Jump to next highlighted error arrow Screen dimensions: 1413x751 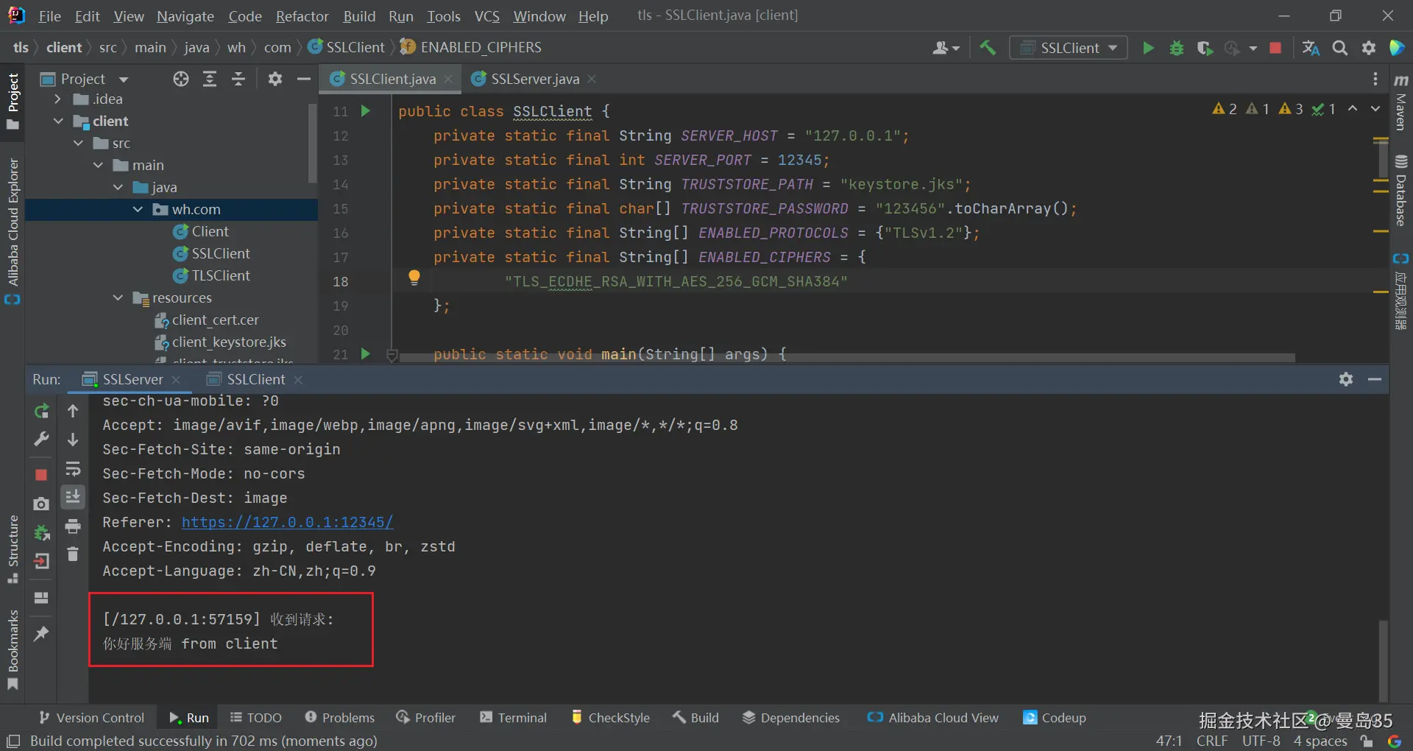tap(1375, 109)
